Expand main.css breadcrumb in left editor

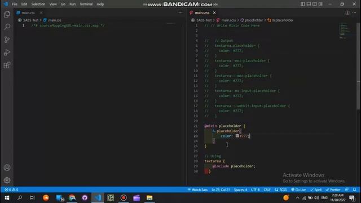click(55, 20)
